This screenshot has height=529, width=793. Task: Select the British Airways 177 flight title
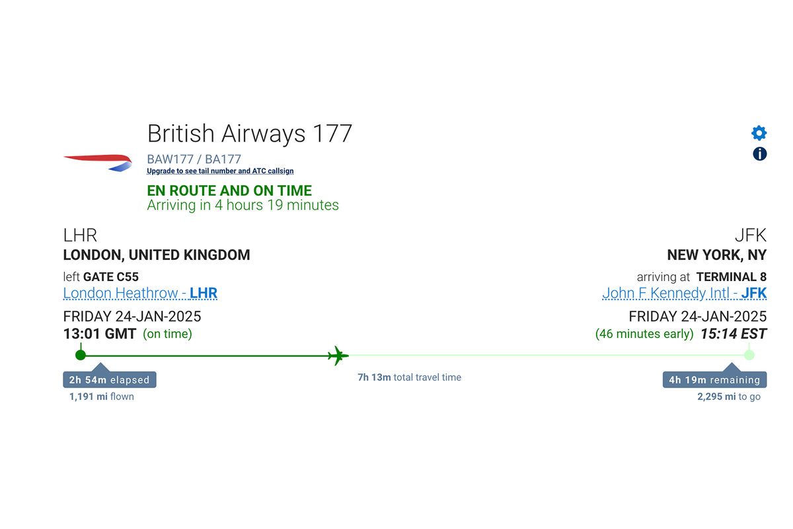click(250, 133)
